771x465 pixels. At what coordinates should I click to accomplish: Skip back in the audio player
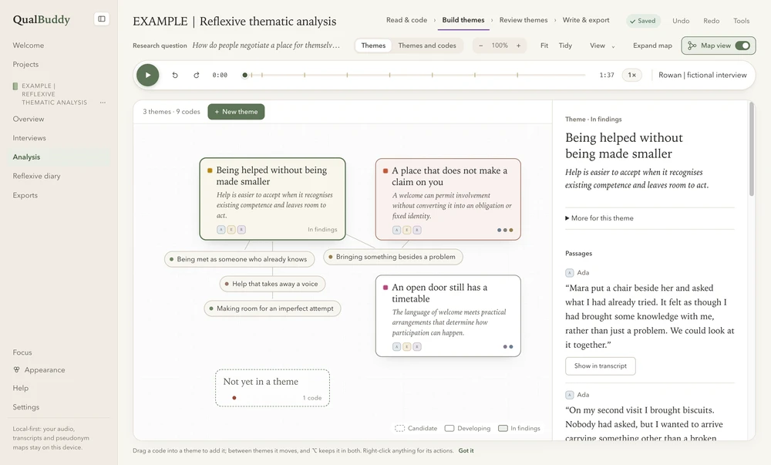[x=175, y=76]
